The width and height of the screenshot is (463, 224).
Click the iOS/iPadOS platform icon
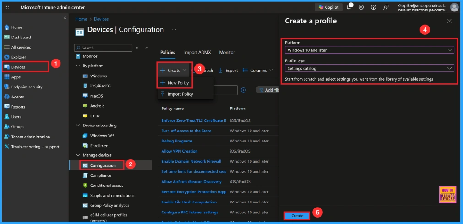85,86
